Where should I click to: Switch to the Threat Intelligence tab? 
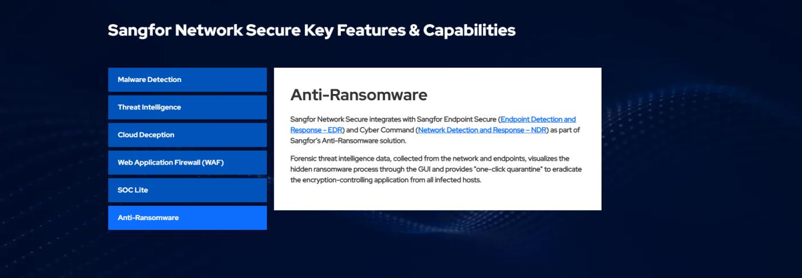(x=187, y=107)
